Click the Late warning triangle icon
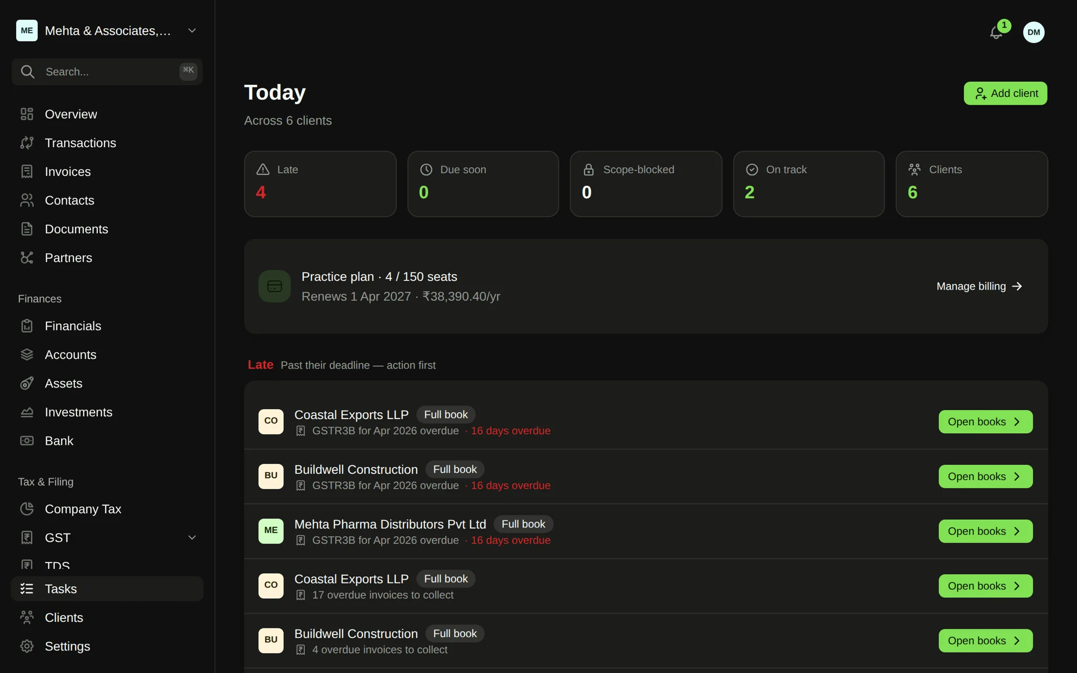Screen dimensions: 1077x673 tap(263, 169)
